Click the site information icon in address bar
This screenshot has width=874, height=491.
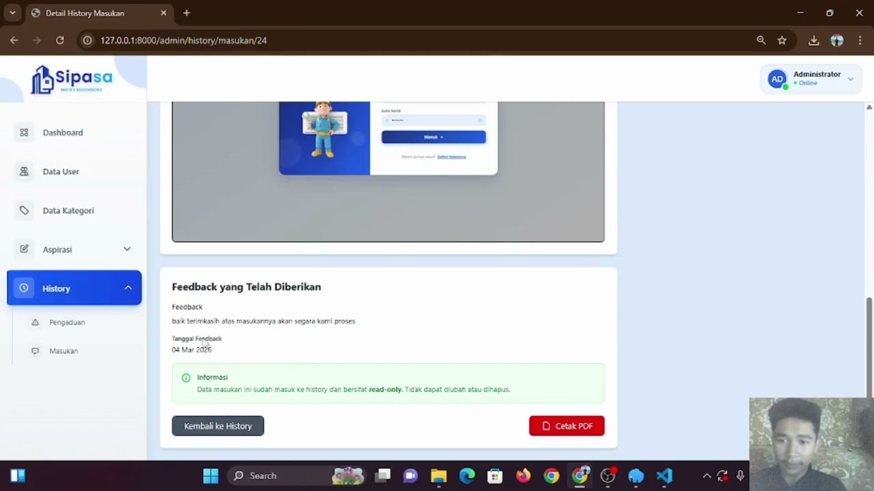point(87,40)
